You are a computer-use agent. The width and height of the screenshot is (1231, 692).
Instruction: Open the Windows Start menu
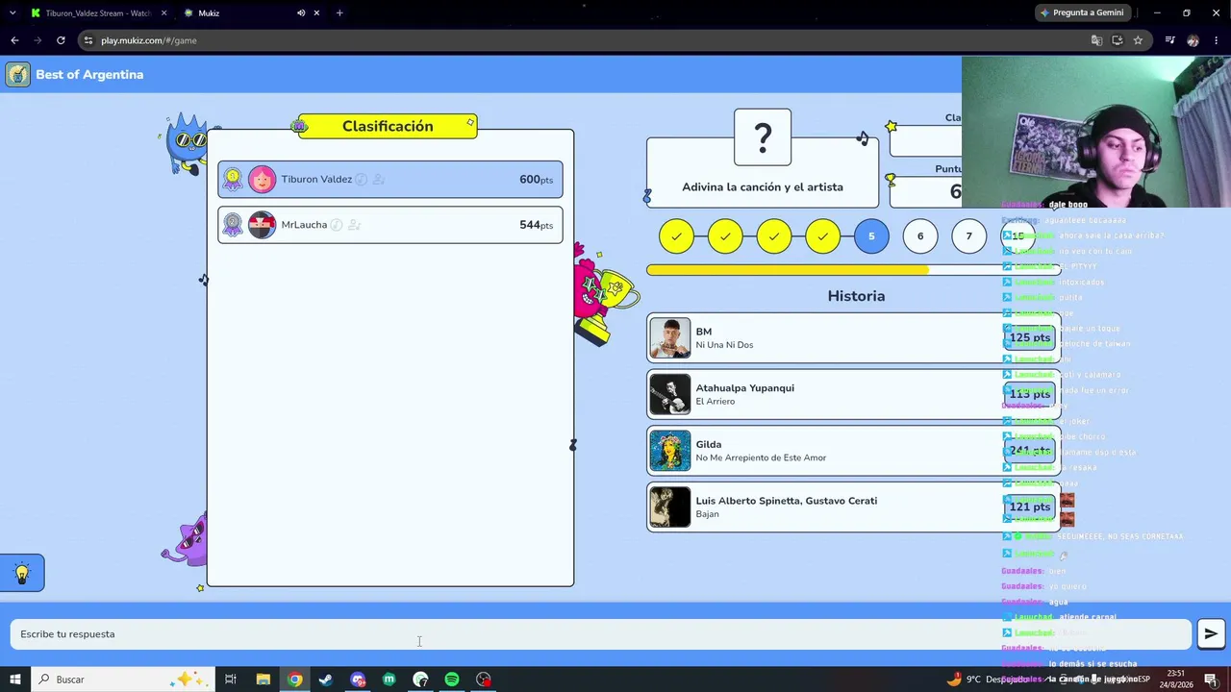point(15,680)
